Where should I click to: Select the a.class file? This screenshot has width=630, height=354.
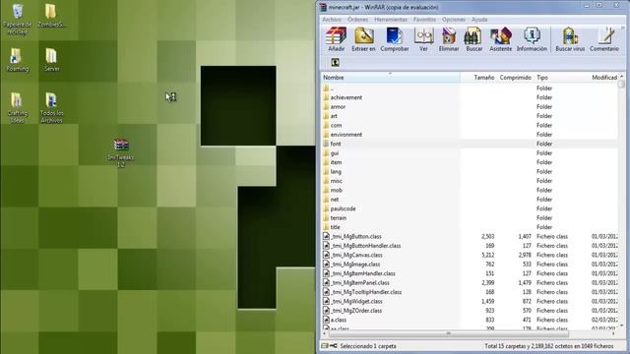point(470,320)
